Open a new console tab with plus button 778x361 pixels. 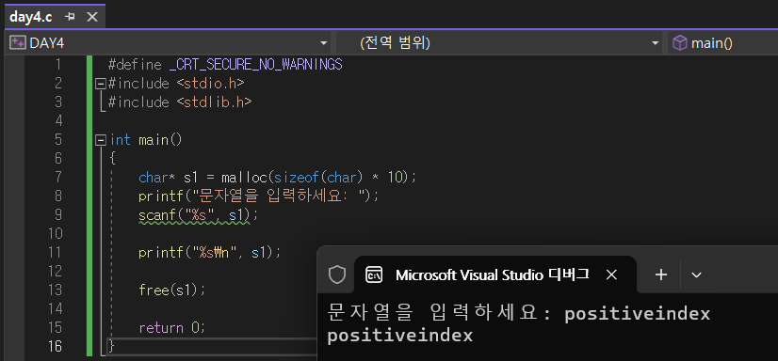[x=661, y=275]
